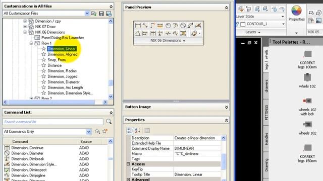This screenshot has width=323, height=181.
Task: Expand the Dimension / cpy tree node
Action: point(25,21)
